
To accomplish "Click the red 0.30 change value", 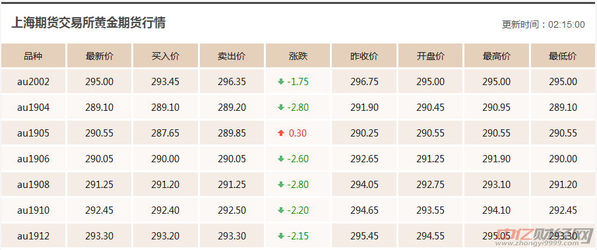I will click(x=298, y=133).
